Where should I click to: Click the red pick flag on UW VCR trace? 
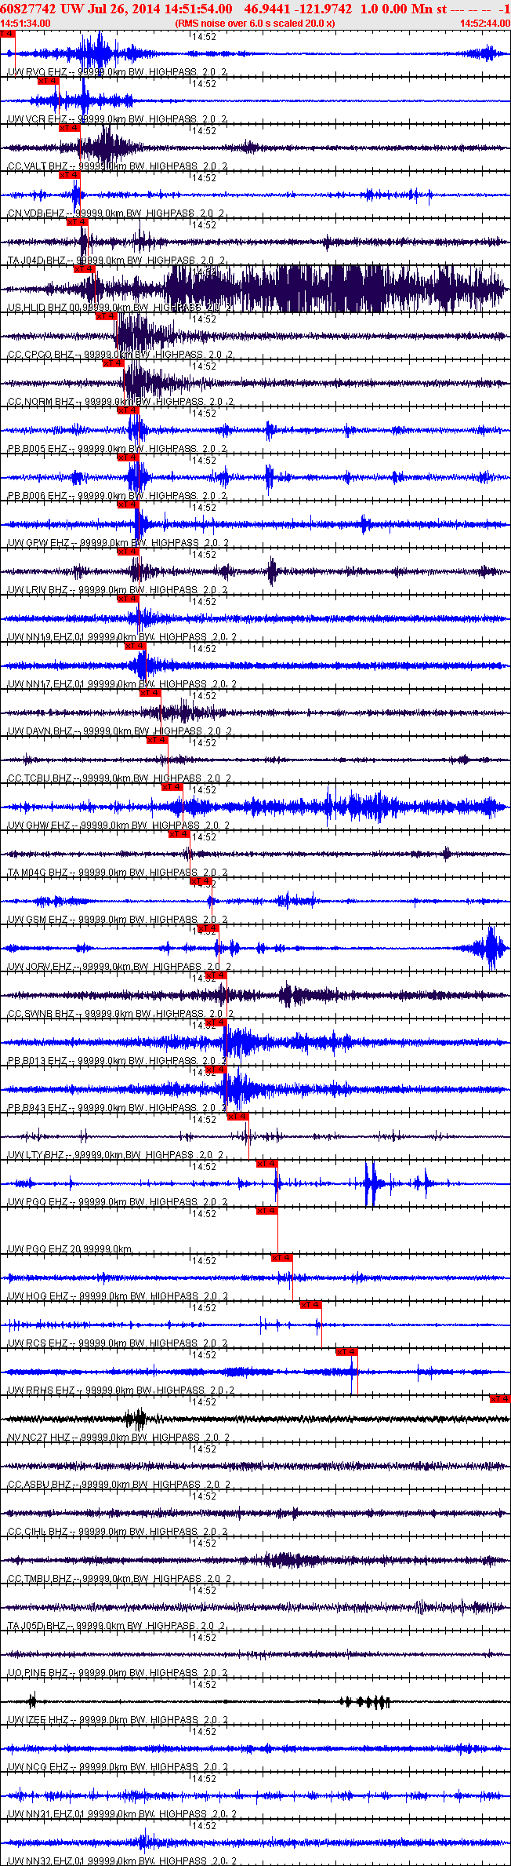48,81
